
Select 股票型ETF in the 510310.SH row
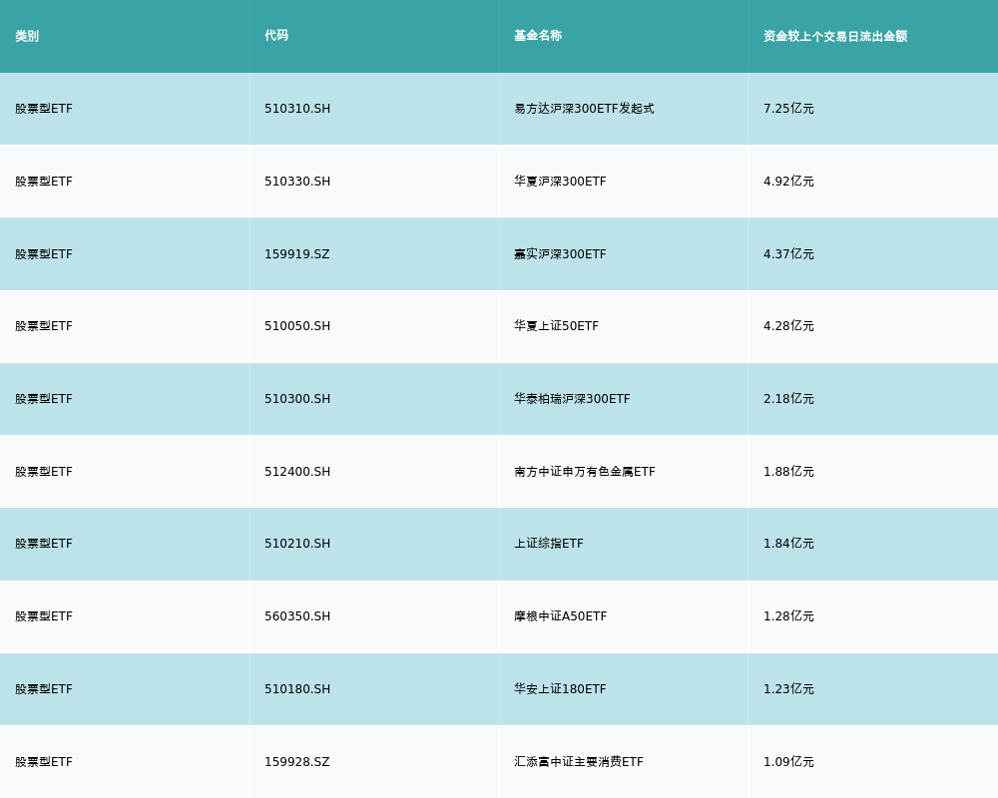(x=44, y=109)
